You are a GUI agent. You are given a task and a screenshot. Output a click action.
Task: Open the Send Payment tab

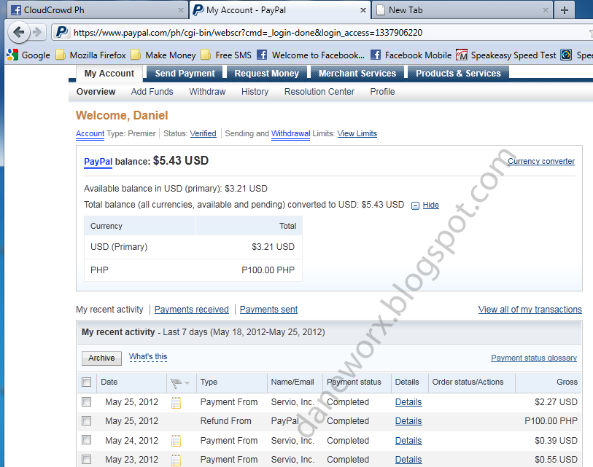185,74
